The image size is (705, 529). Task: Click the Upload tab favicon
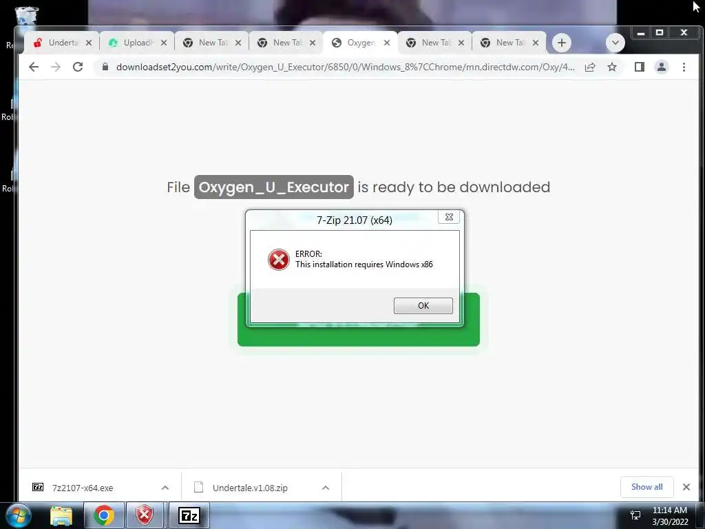[x=113, y=43]
